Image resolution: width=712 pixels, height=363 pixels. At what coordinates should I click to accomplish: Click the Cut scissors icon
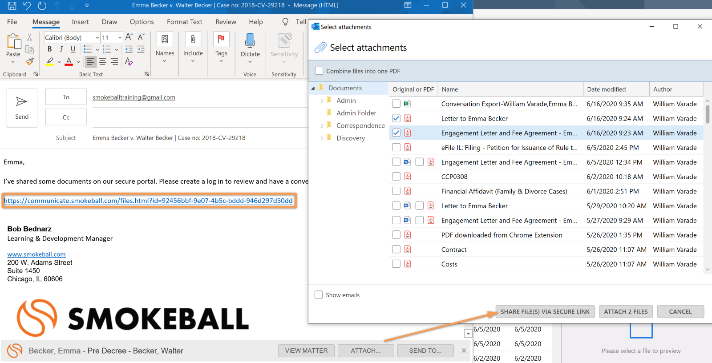pos(30,37)
